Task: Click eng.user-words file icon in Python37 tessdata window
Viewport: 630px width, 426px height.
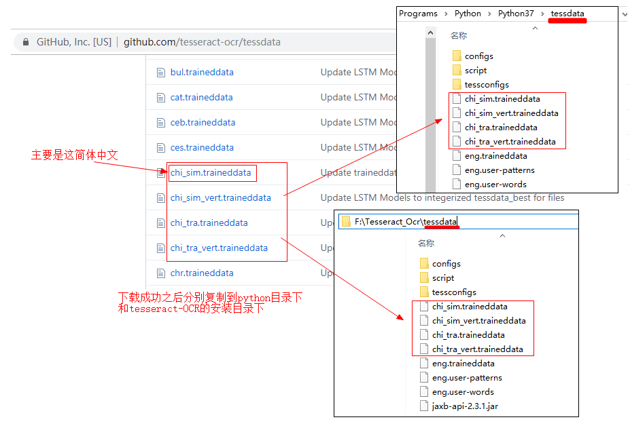Action: pyautogui.click(x=457, y=184)
